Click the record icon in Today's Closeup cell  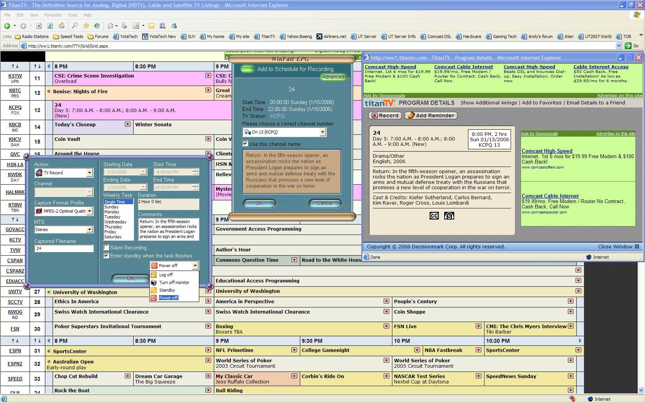127,124
